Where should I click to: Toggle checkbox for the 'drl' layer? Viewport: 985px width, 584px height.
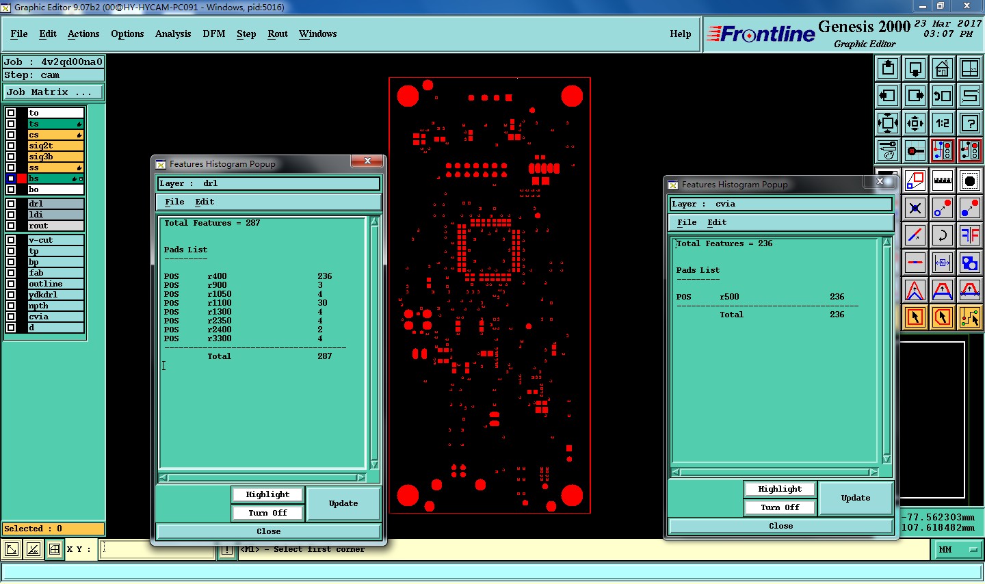click(x=11, y=204)
